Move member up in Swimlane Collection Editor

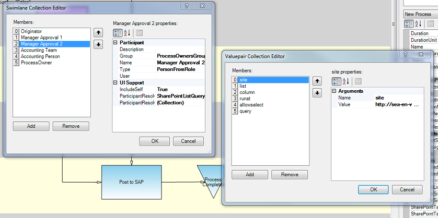point(98,33)
